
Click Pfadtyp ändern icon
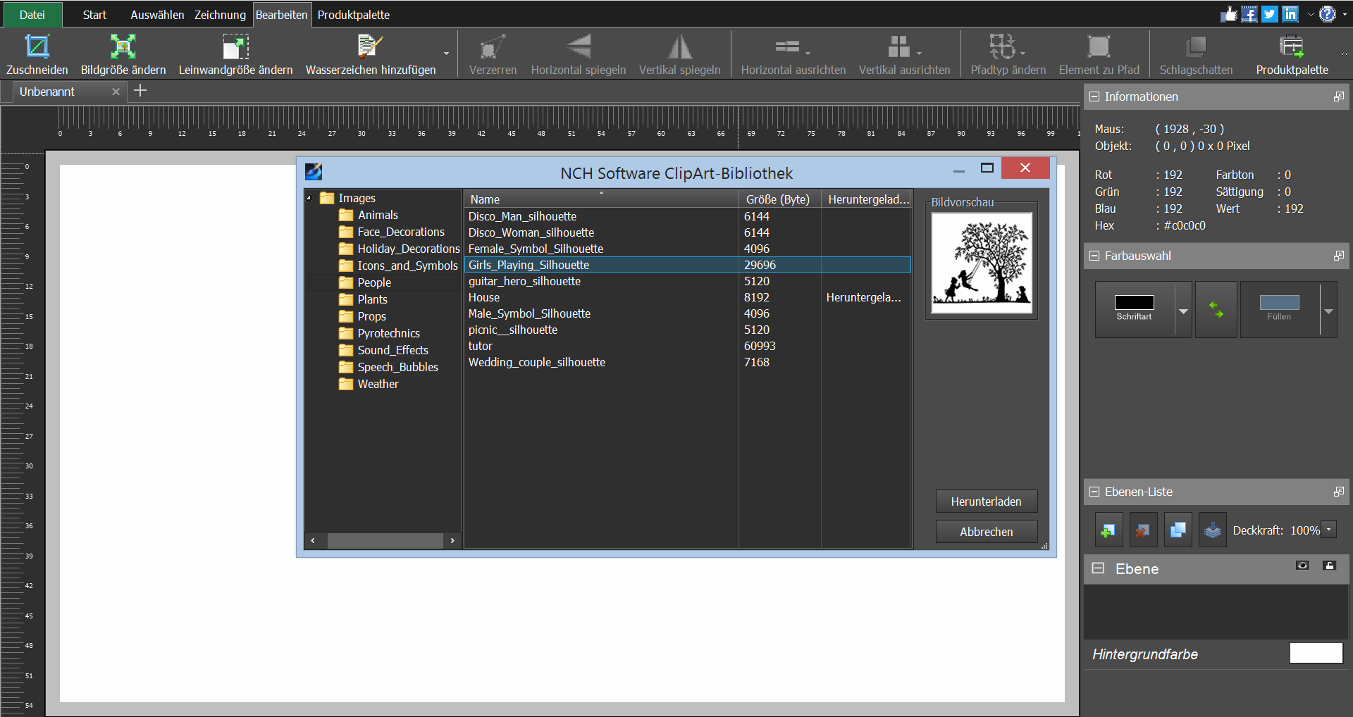[1002, 47]
